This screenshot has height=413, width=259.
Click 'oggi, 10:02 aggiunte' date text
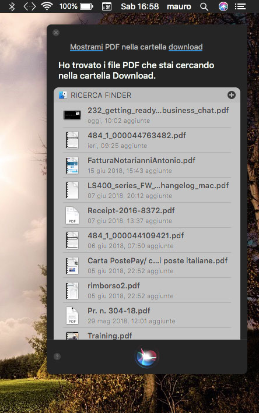(118, 121)
